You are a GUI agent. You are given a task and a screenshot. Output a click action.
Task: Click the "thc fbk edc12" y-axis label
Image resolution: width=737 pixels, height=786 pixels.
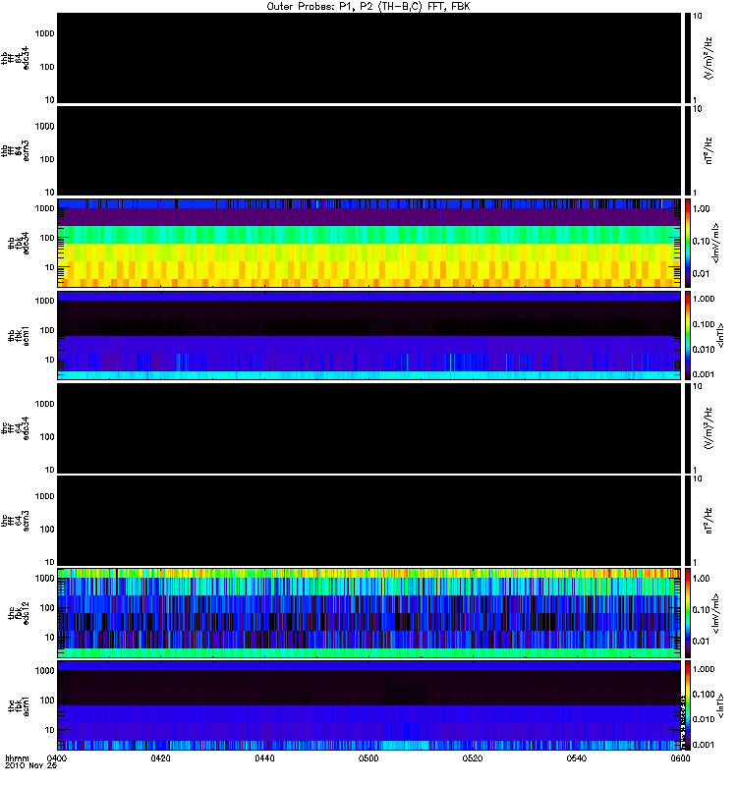click(x=19, y=612)
